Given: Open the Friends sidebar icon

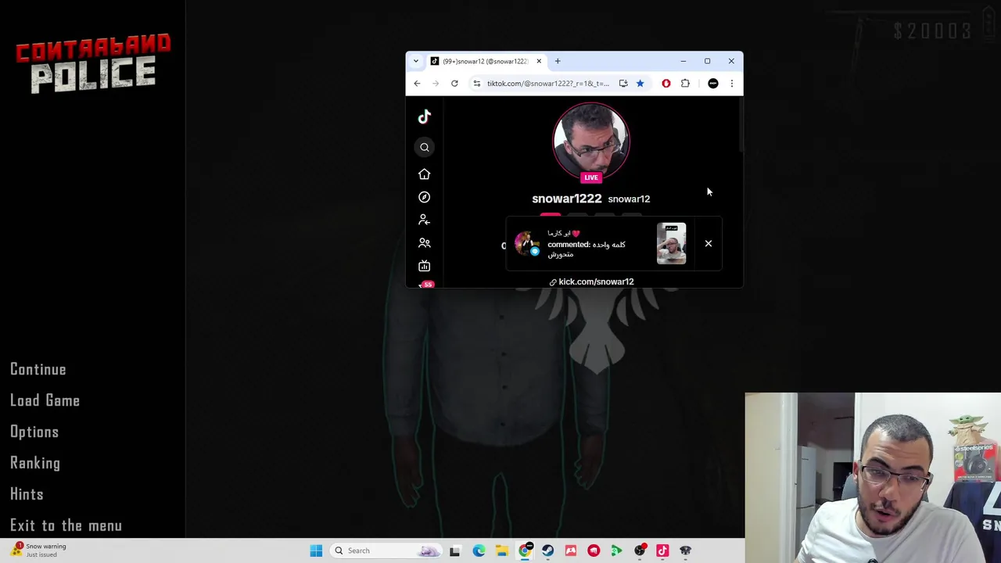Looking at the screenshot, I should 425,243.
